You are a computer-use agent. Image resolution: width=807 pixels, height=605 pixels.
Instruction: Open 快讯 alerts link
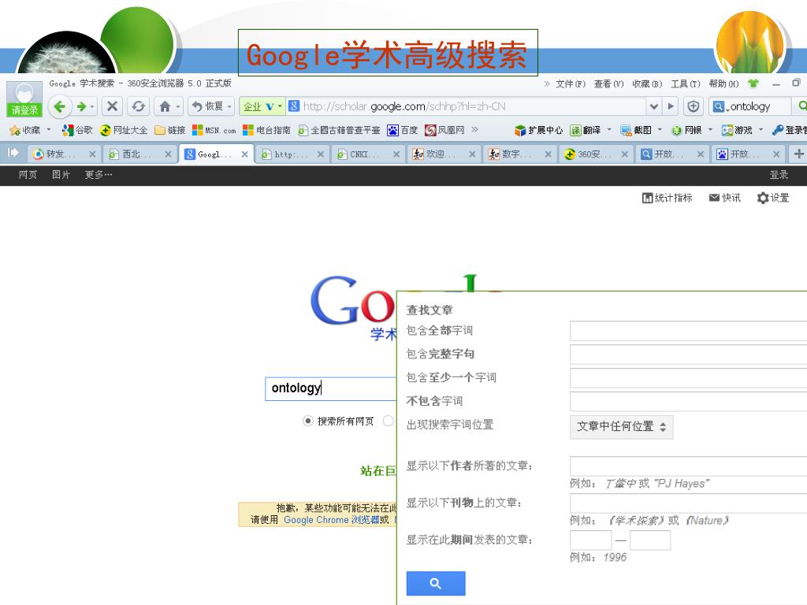[725, 198]
